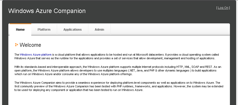Viewport: 238px width, 105px height.
Task: Open the Home tab
Action: [20, 30]
